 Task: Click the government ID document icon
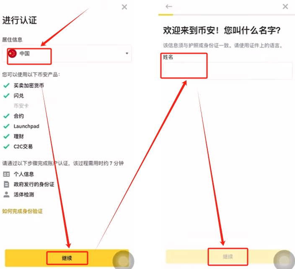(6, 184)
